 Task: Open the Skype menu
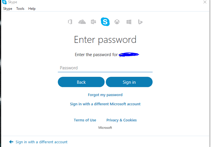pyautogui.click(x=8, y=9)
